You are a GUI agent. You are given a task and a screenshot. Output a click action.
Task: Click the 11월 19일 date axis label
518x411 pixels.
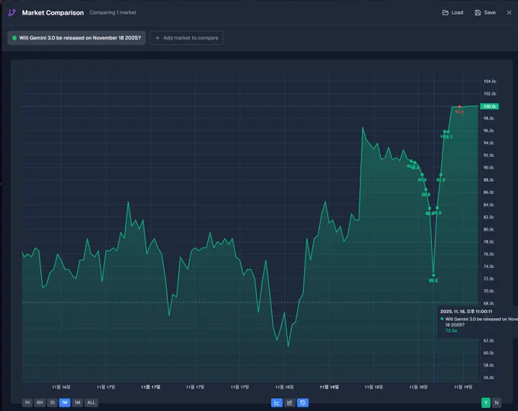point(463,387)
